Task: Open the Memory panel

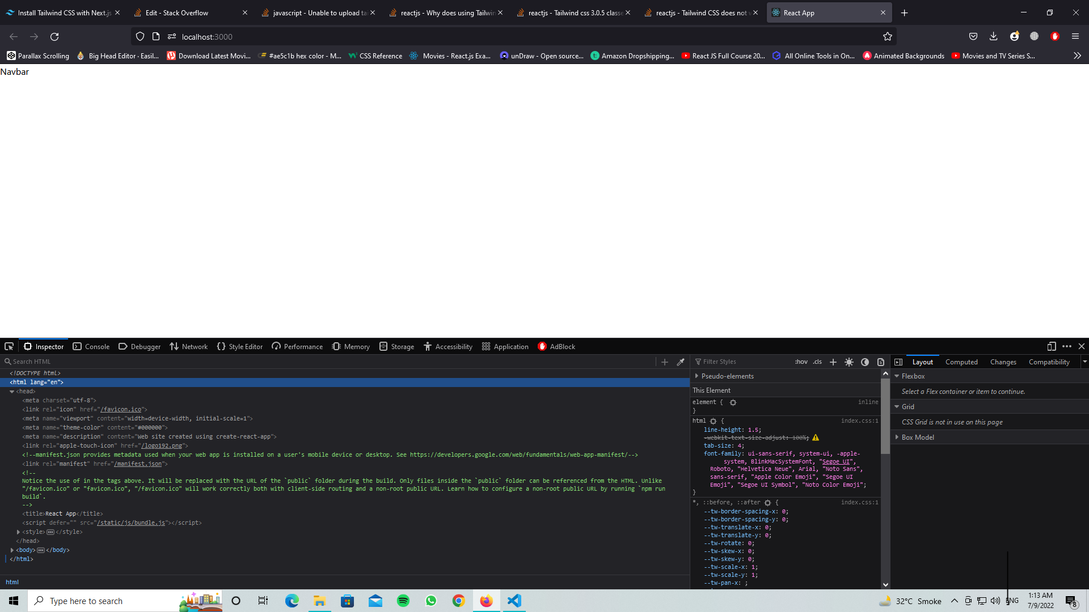Action: click(351, 346)
